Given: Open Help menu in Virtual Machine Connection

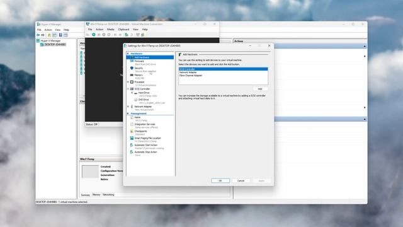Looking at the screenshot, I should click(x=145, y=30).
